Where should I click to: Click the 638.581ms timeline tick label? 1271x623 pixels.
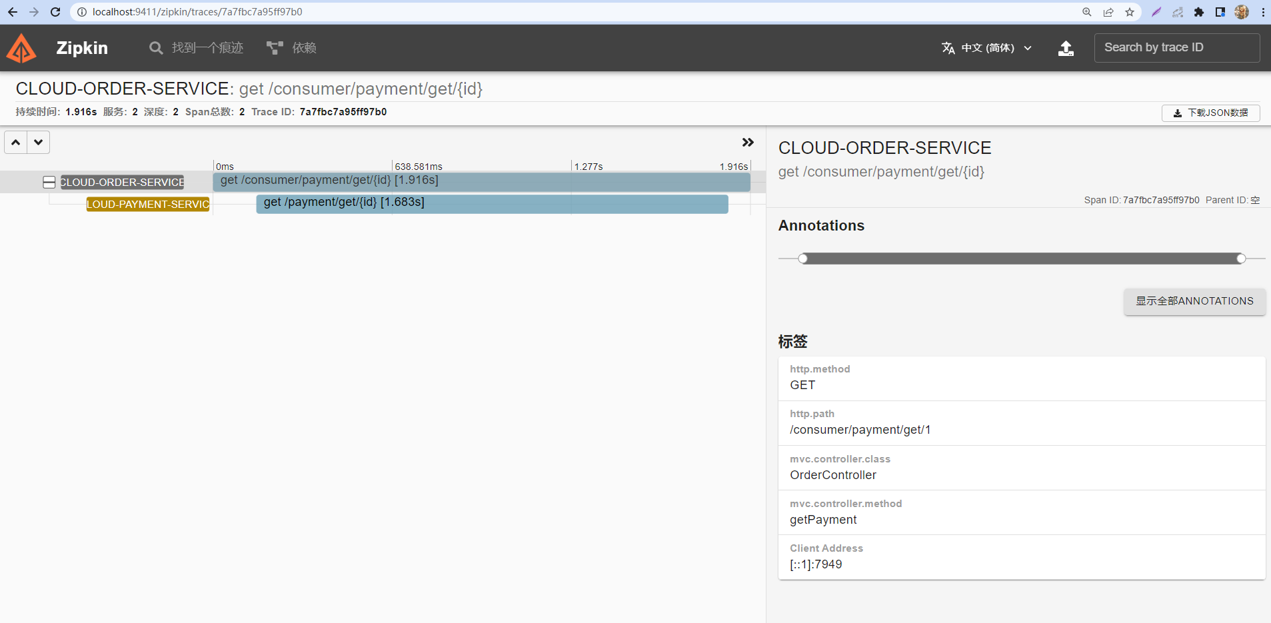coord(419,167)
